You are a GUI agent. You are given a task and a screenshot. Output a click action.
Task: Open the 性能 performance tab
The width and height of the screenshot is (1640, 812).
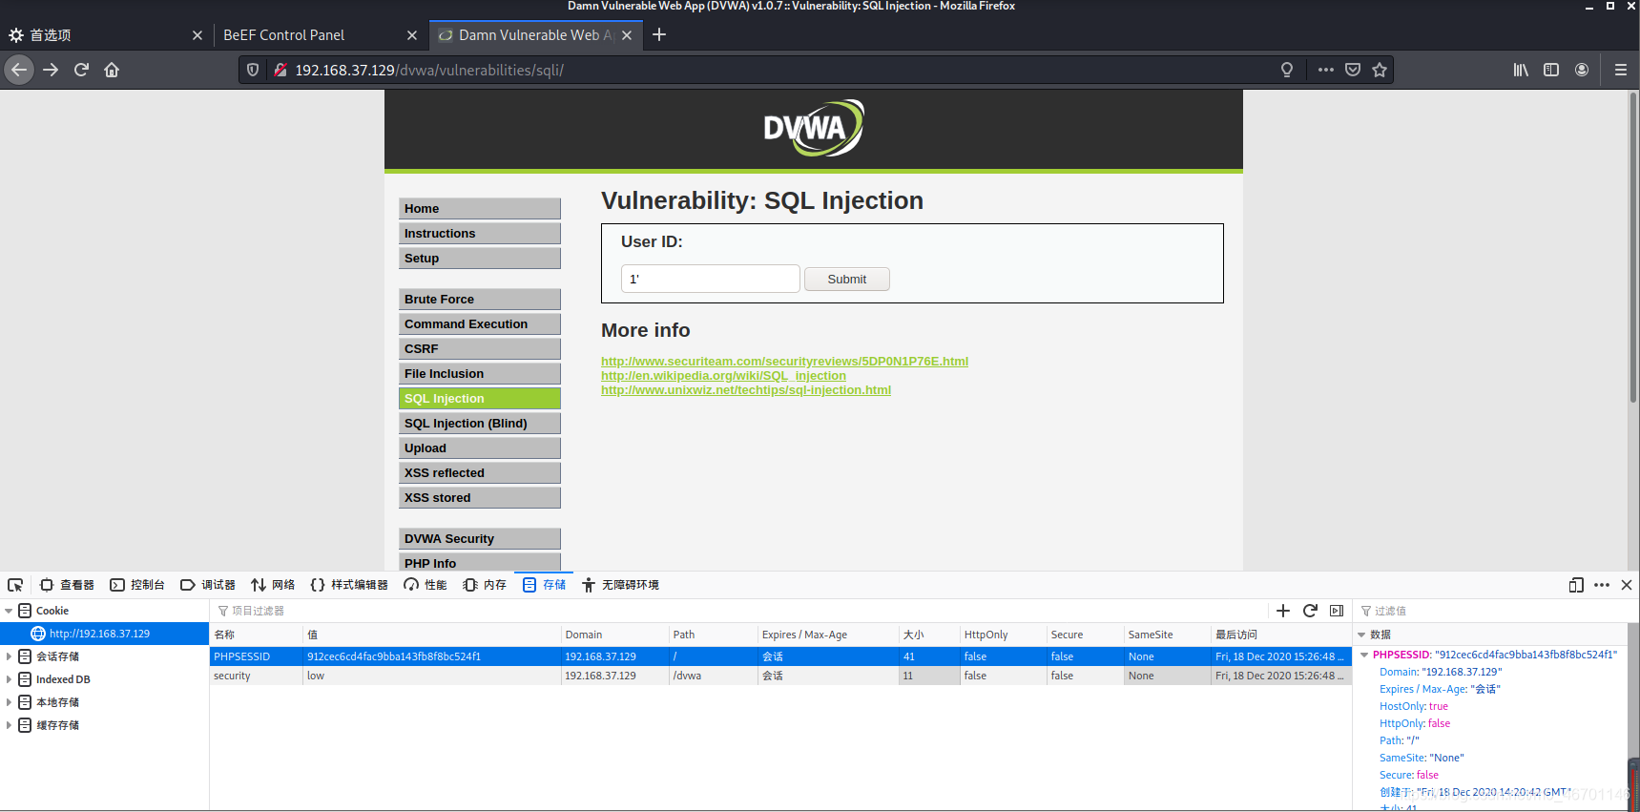click(426, 585)
